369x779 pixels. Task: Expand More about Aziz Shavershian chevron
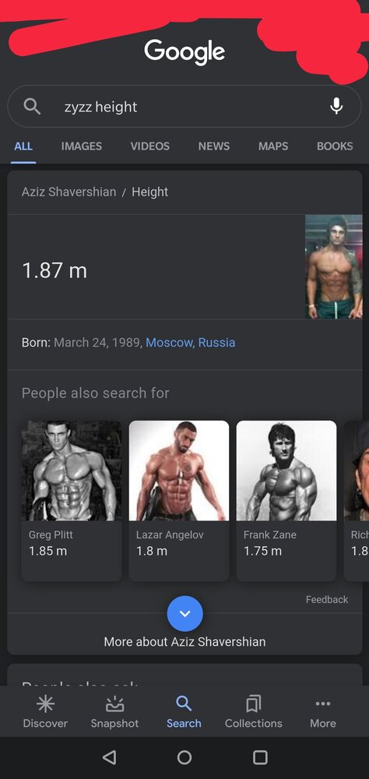184,614
